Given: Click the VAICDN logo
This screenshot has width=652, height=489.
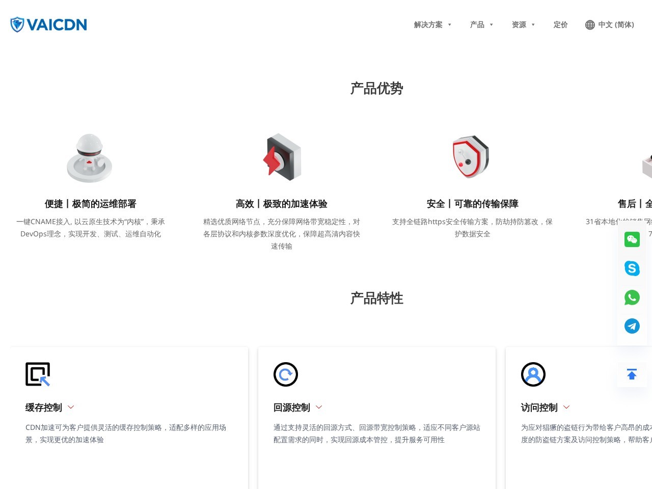Looking at the screenshot, I should [x=48, y=24].
